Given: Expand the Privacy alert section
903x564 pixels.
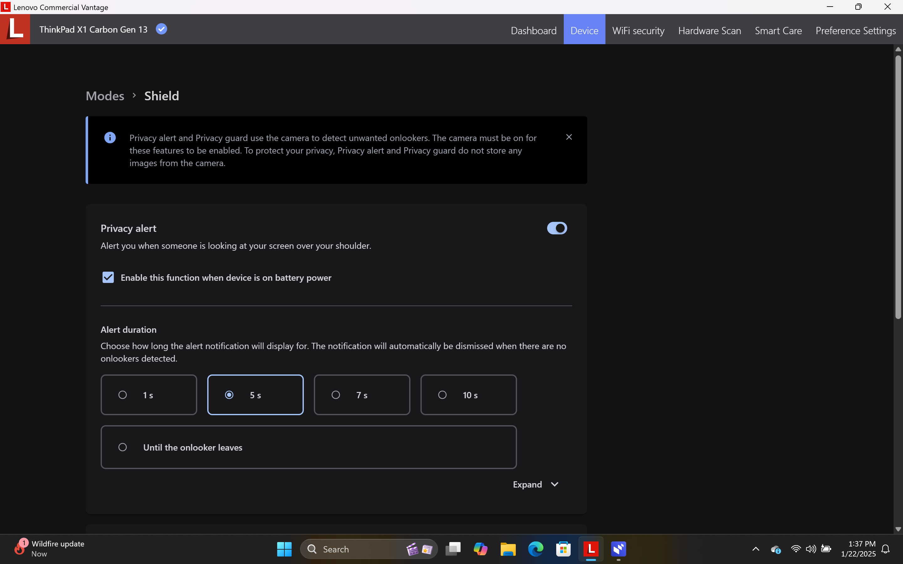Looking at the screenshot, I should point(536,484).
